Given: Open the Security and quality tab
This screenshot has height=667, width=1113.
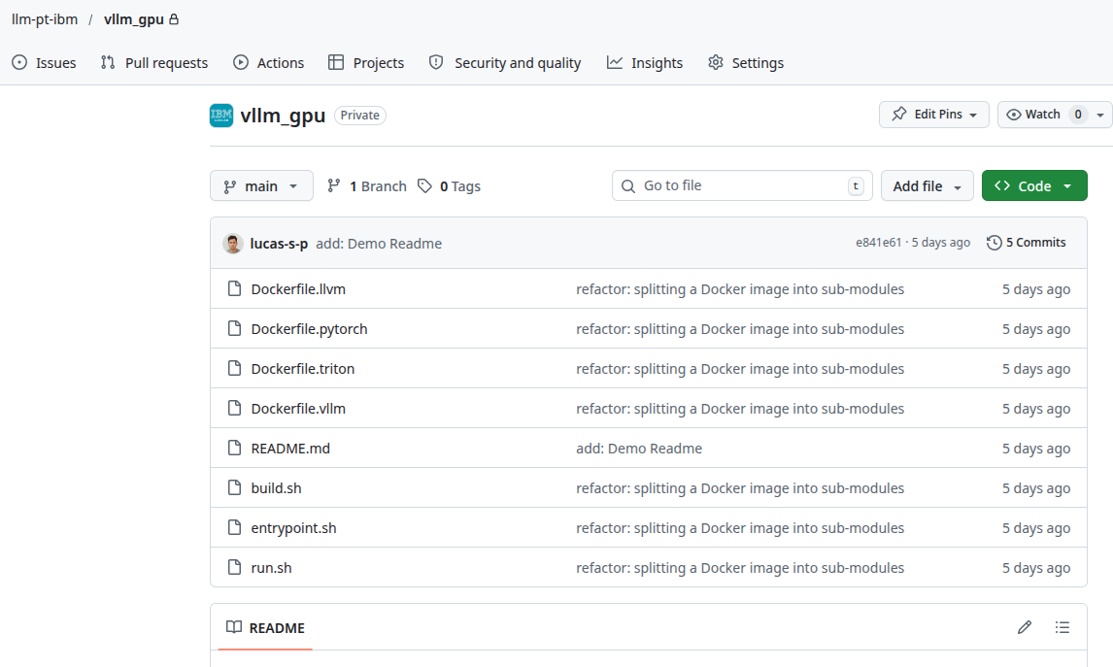Looking at the screenshot, I should point(505,62).
